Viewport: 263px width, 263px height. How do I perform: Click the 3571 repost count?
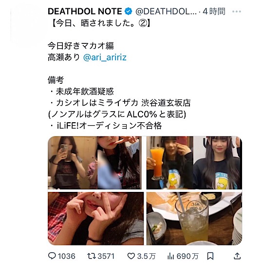click(106, 256)
